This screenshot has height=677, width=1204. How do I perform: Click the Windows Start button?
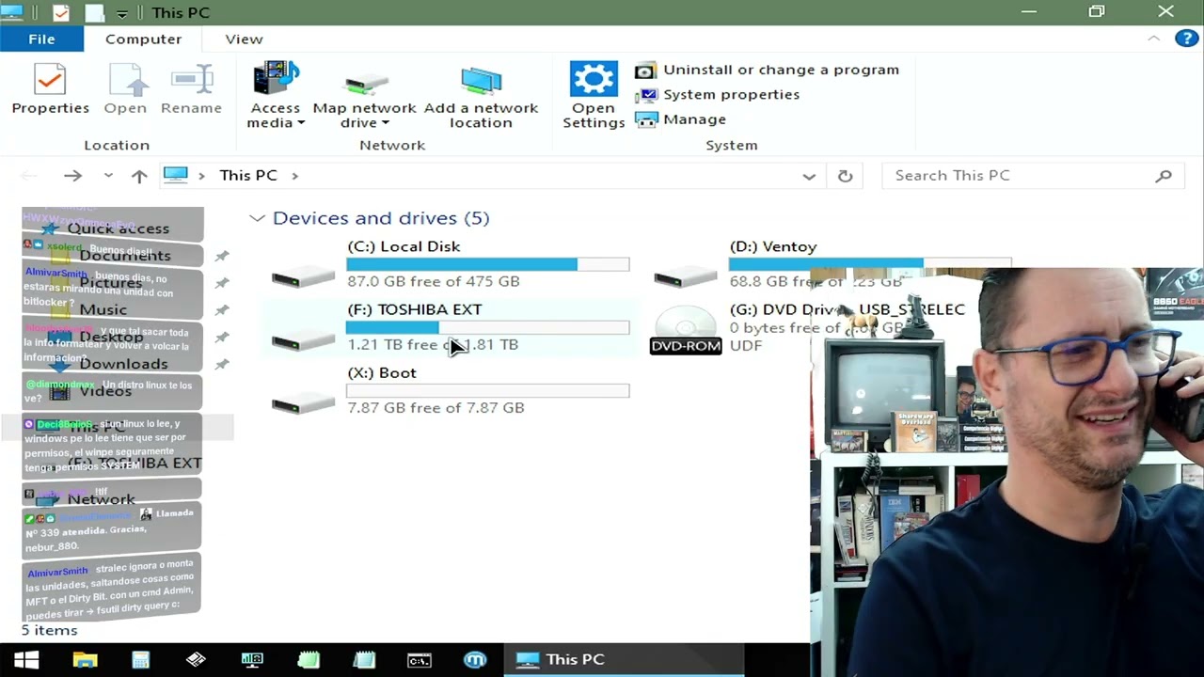[26, 660]
